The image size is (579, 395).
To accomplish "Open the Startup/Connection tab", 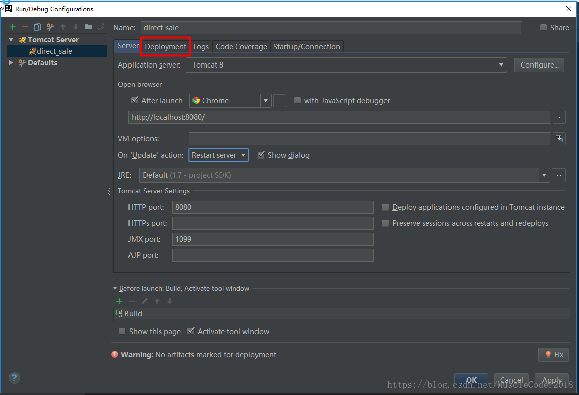I will pos(306,47).
